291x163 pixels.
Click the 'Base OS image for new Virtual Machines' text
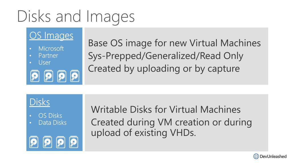(174, 43)
